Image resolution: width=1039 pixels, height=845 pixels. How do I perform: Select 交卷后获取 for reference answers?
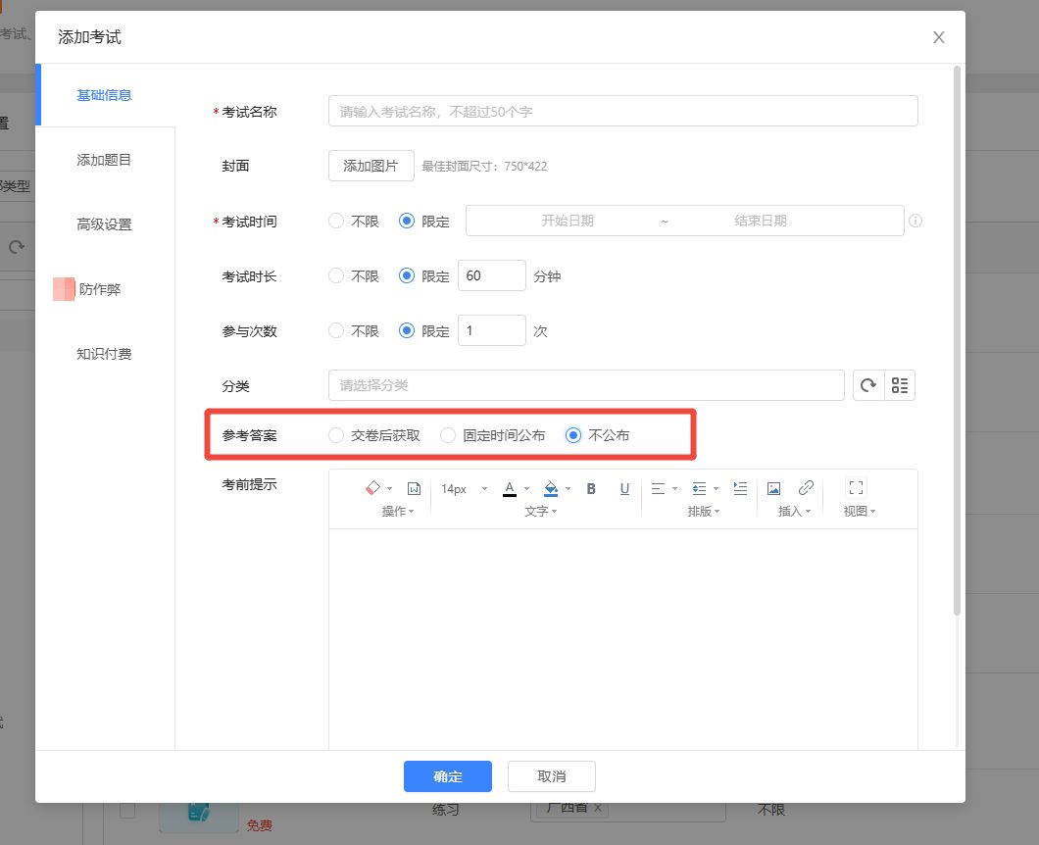point(336,435)
